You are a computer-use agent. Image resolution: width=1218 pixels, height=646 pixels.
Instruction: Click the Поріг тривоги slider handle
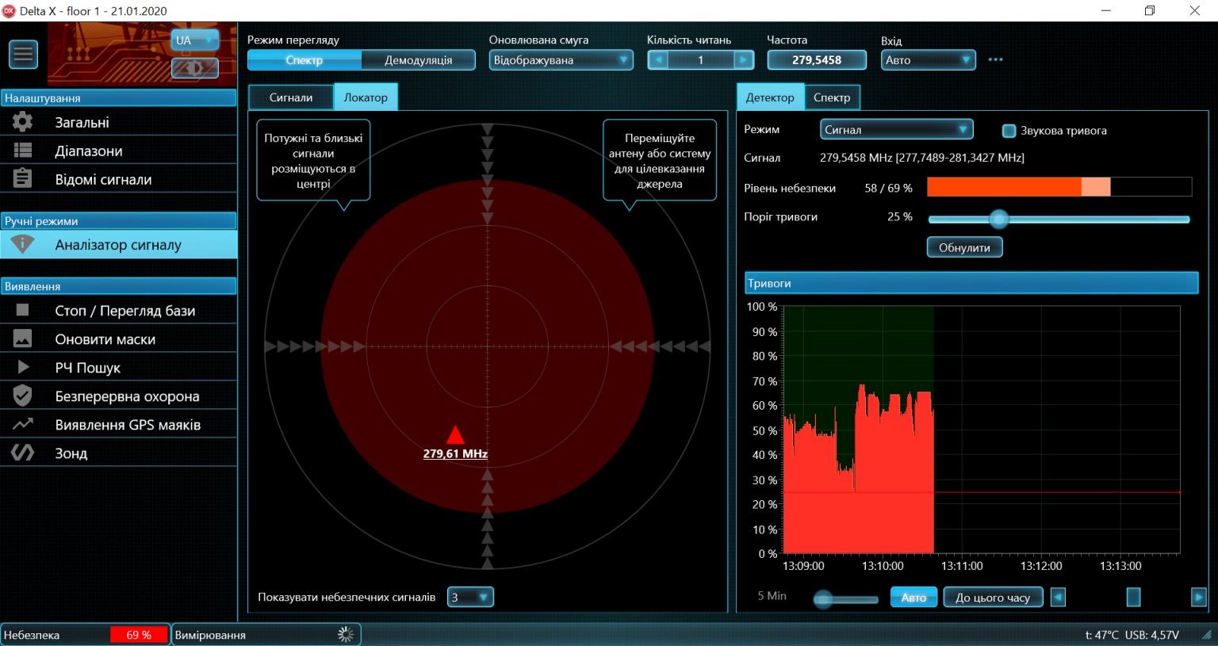tap(999, 220)
